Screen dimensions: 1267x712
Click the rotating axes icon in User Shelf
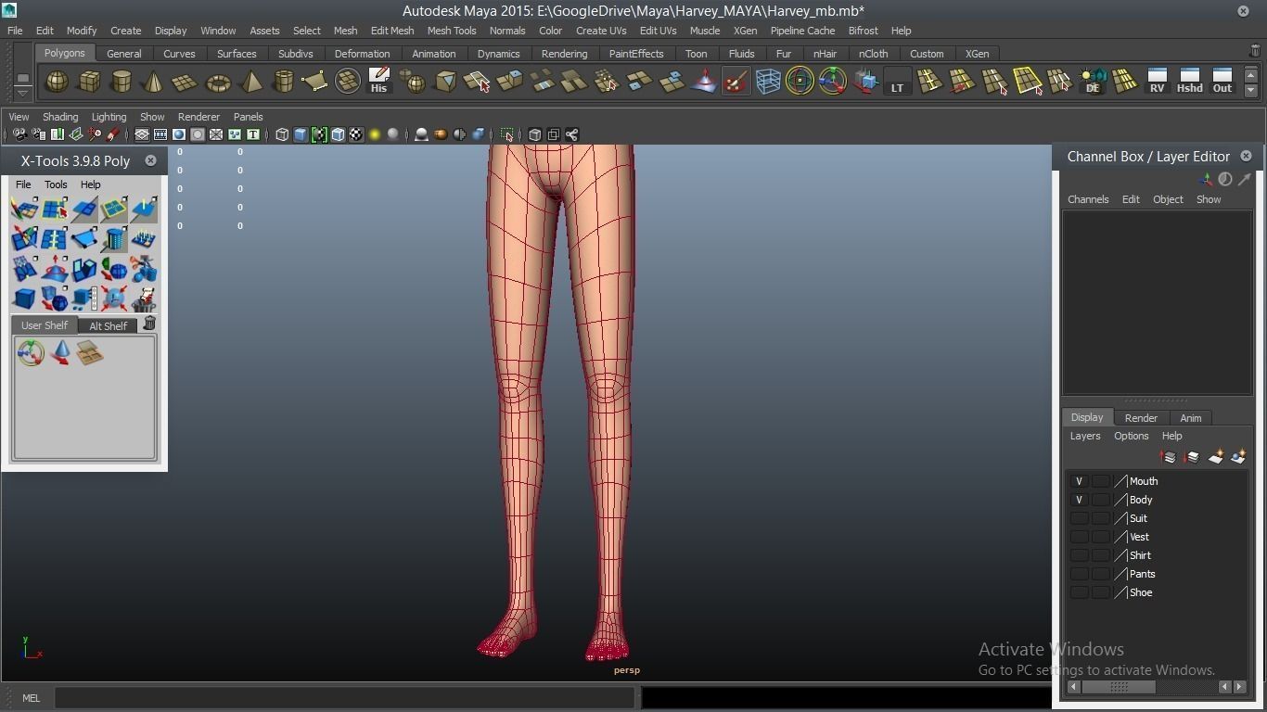[x=31, y=353]
